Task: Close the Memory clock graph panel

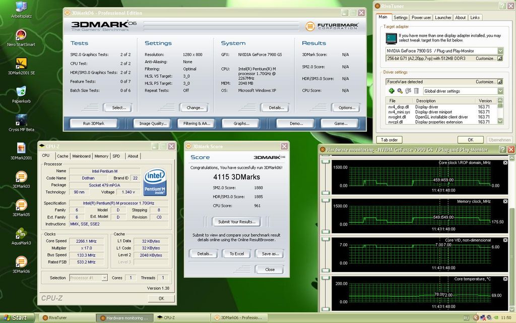Action: pyautogui.click(x=505, y=201)
